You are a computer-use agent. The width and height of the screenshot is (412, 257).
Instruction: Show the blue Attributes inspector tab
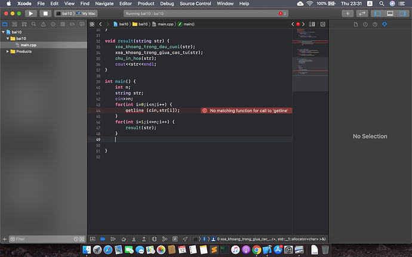[x=385, y=24]
